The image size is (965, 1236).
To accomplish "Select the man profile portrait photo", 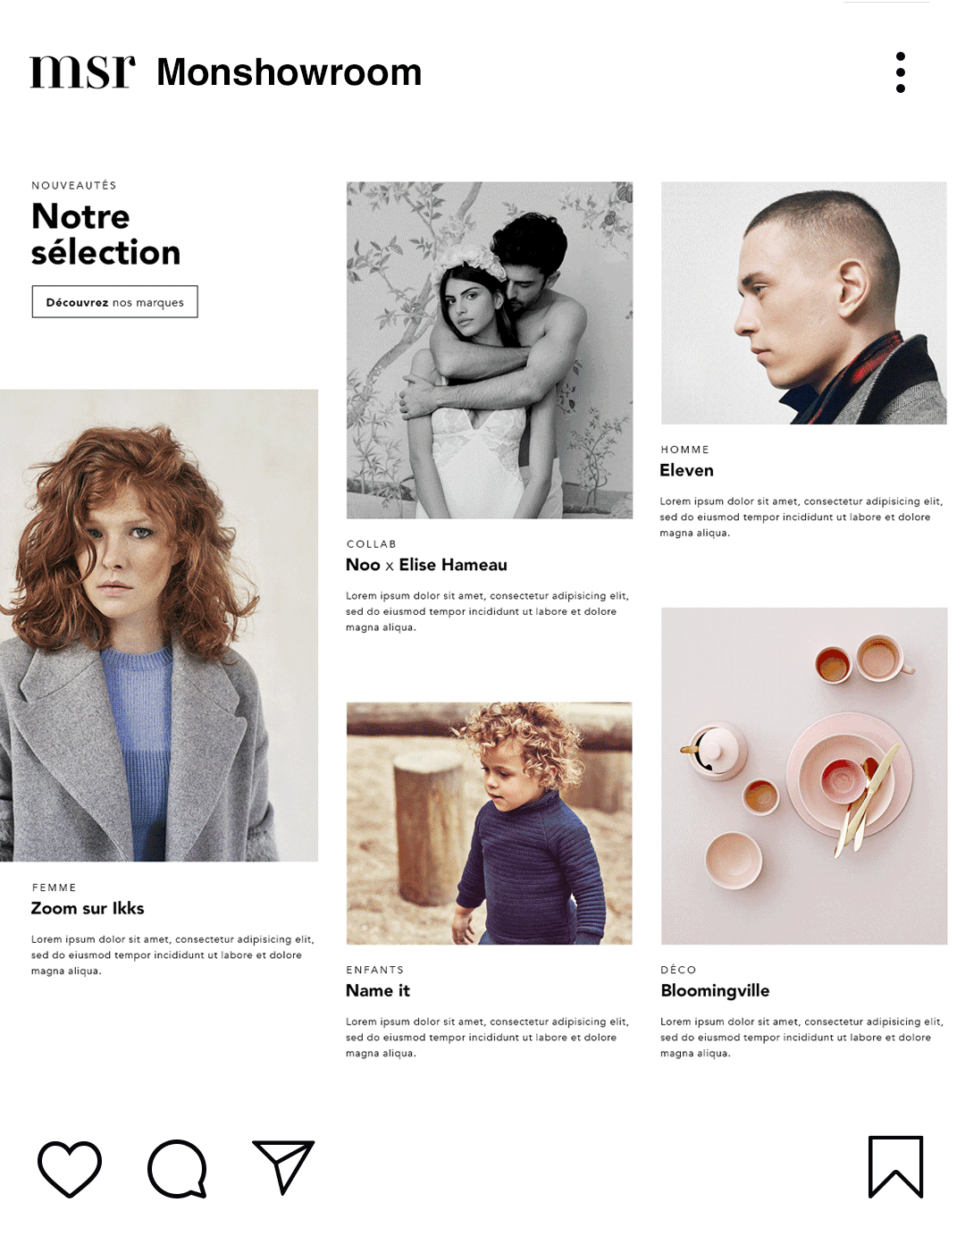I will (804, 303).
